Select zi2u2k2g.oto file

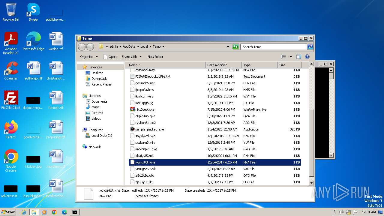(215, 175)
